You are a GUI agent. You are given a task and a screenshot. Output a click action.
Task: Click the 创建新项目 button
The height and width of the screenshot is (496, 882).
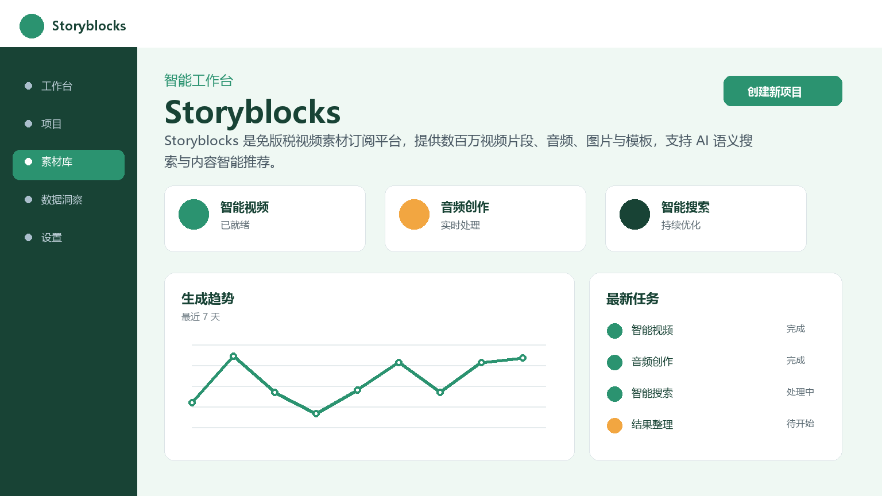(783, 91)
